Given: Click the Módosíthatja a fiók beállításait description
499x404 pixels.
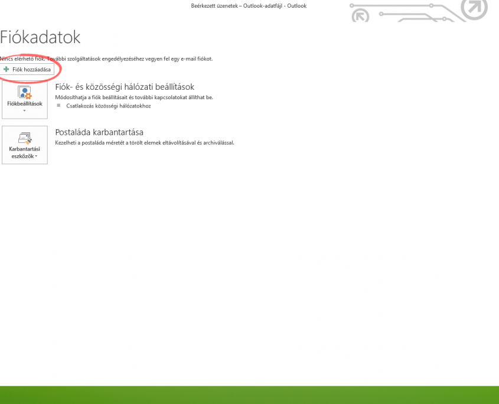Looking at the screenshot, I should pyautogui.click(x=134, y=97).
